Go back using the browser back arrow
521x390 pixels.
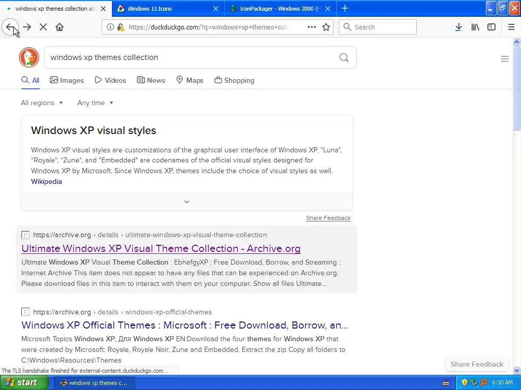point(10,27)
